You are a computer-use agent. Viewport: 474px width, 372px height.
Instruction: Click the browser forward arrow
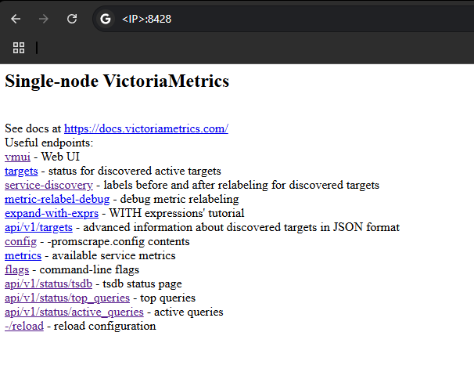tap(44, 19)
